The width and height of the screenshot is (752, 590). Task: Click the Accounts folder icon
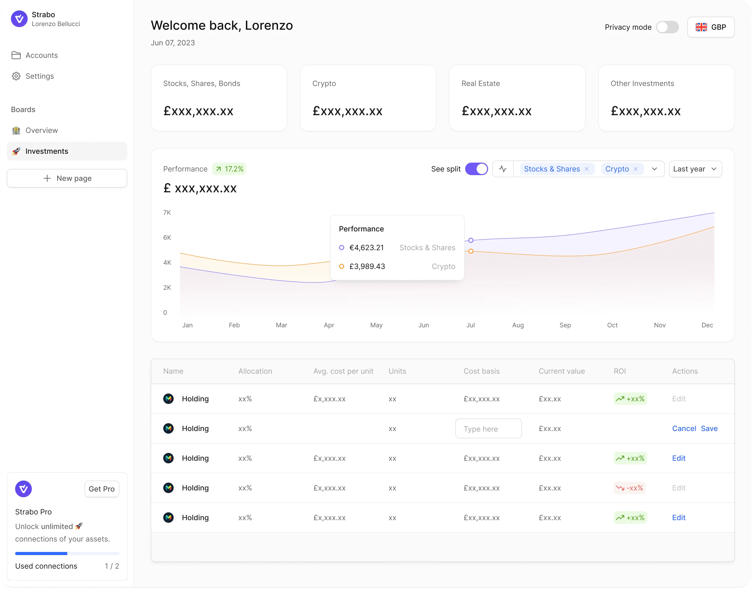[16, 55]
